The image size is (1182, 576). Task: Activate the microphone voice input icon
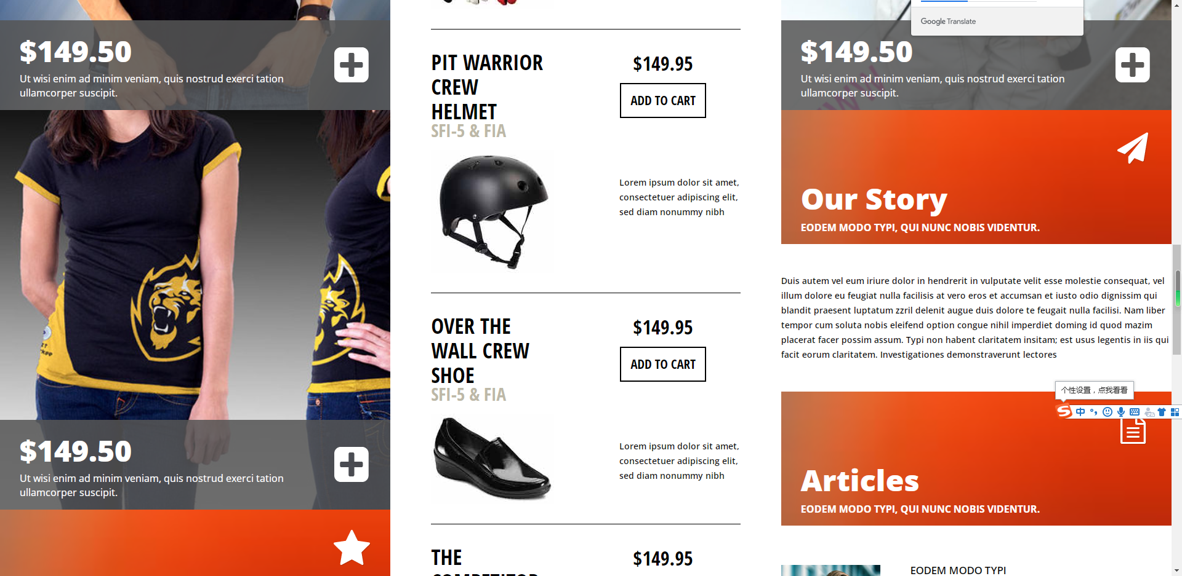pyautogui.click(x=1120, y=412)
